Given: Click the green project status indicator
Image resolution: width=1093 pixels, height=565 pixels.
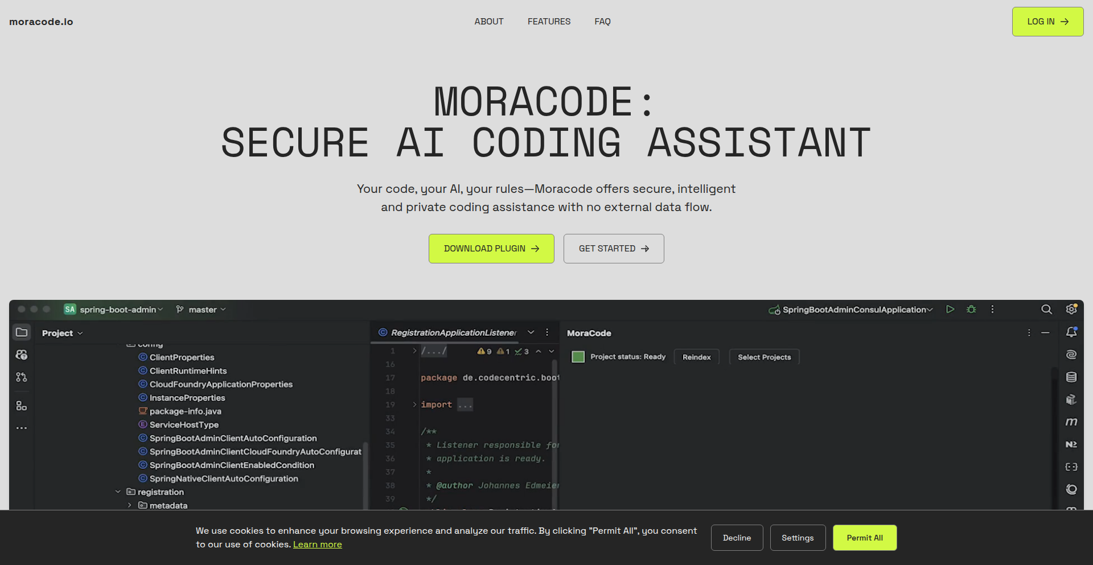Looking at the screenshot, I should click(x=578, y=357).
